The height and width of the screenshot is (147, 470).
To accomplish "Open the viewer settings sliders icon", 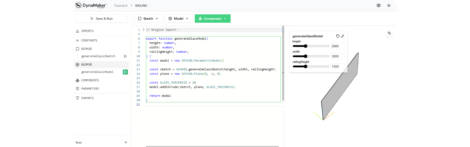I will pos(389,33).
